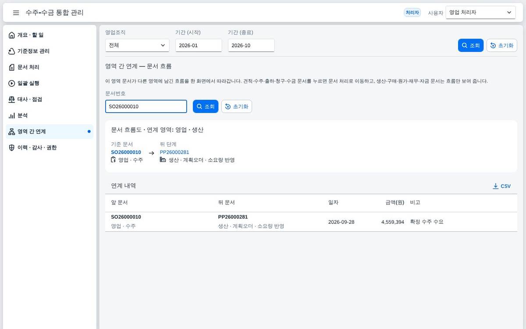Open next-step link PP26000281 in flow diagram
The image size is (526, 329).
click(174, 152)
